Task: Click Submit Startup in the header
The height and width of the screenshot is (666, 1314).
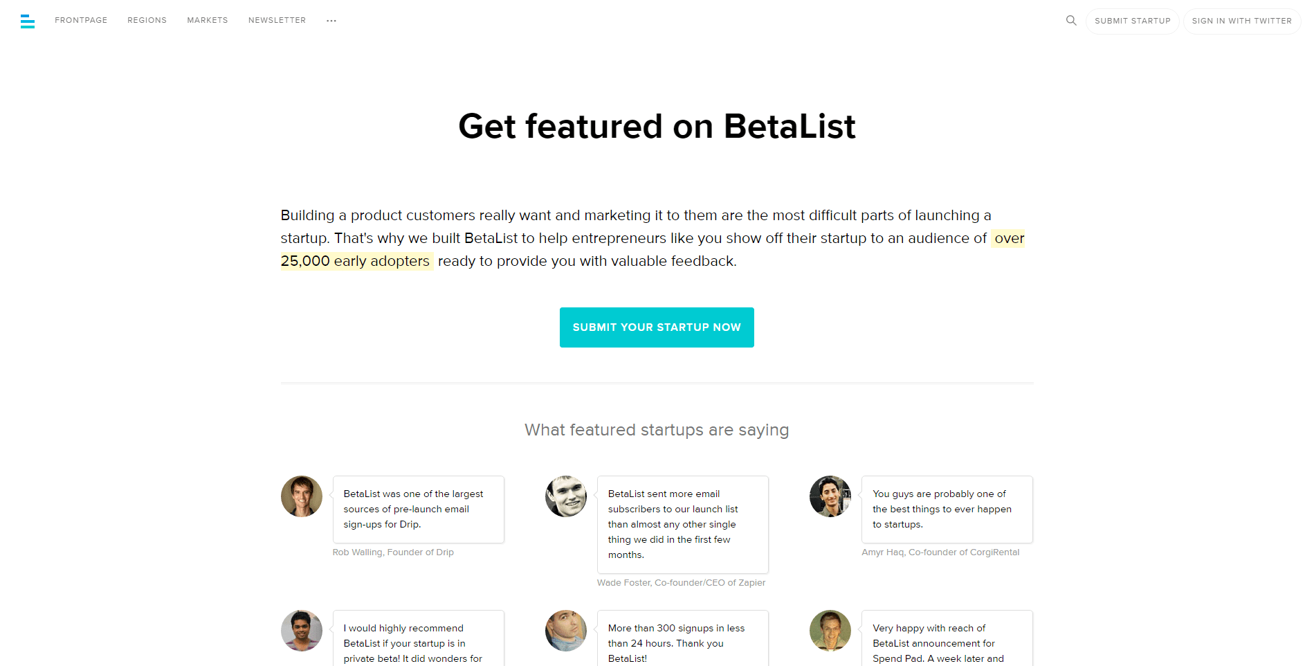Action: (x=1132, y=21)
